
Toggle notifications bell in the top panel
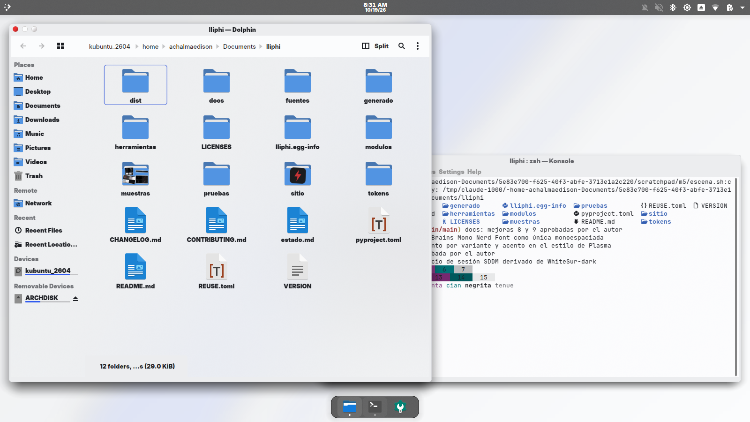point(645,8)
